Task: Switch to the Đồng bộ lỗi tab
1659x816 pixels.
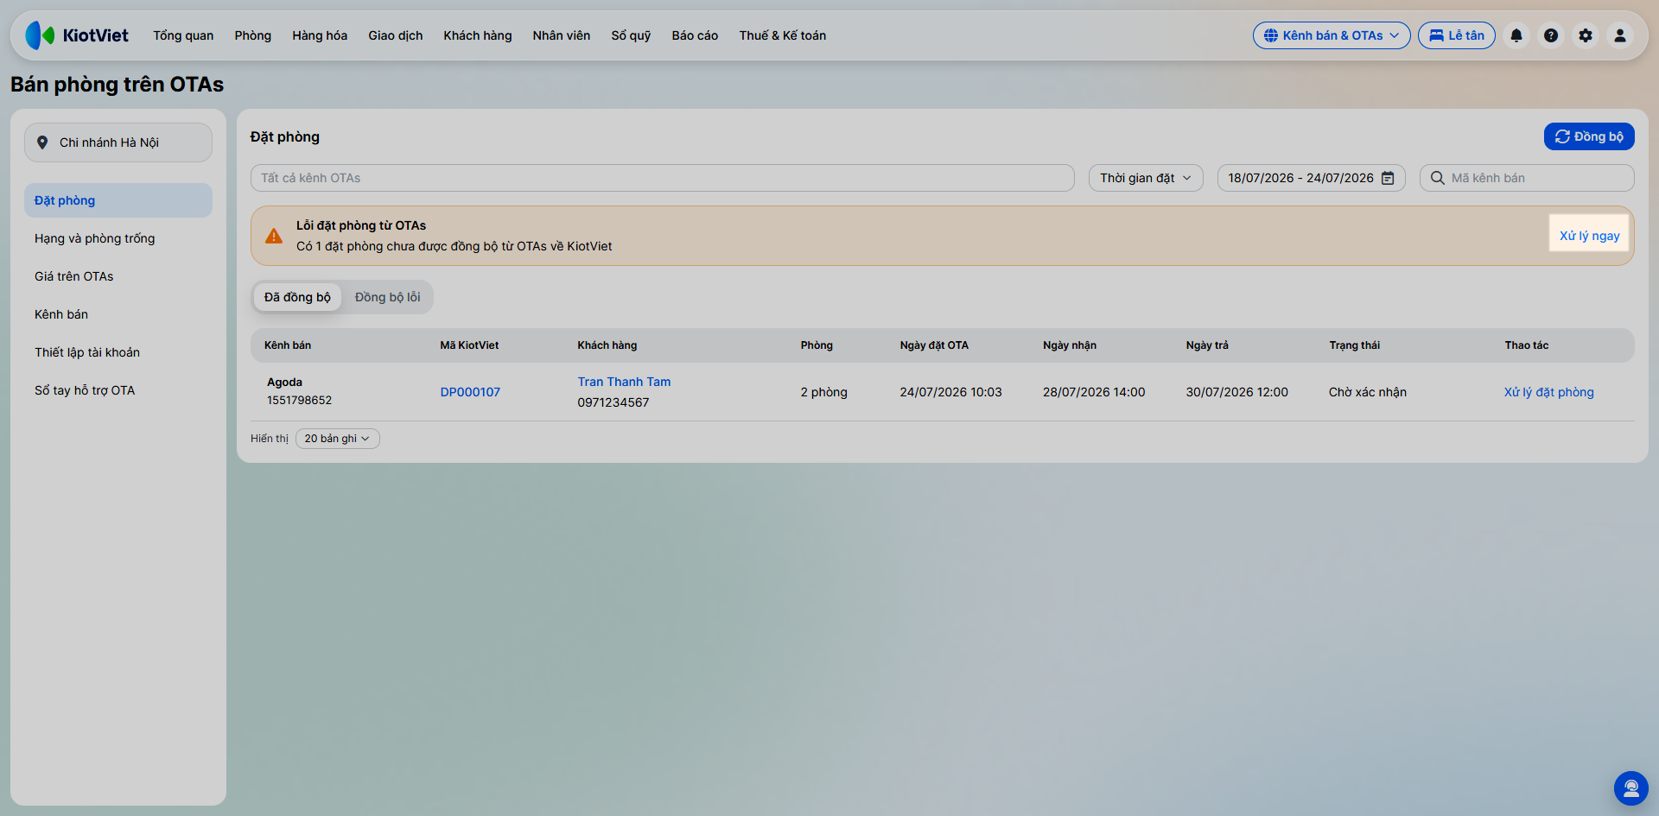Action: (x=388, y=297)
